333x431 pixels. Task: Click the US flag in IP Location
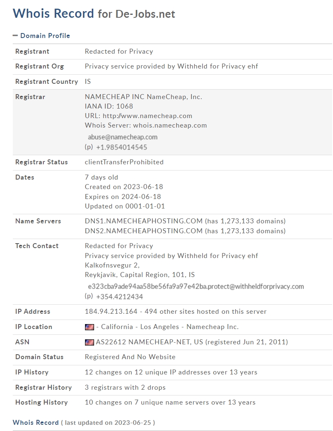89,327
